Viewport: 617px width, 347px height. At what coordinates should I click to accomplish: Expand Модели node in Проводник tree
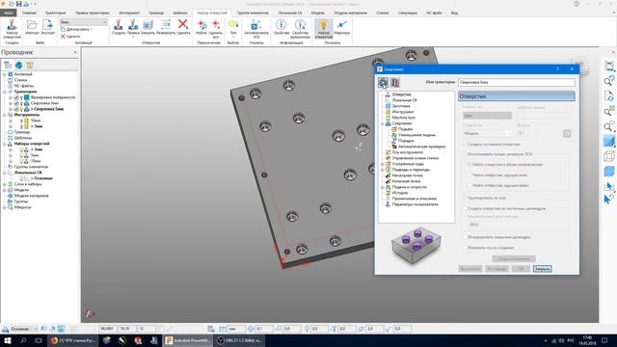coord(5,190)
